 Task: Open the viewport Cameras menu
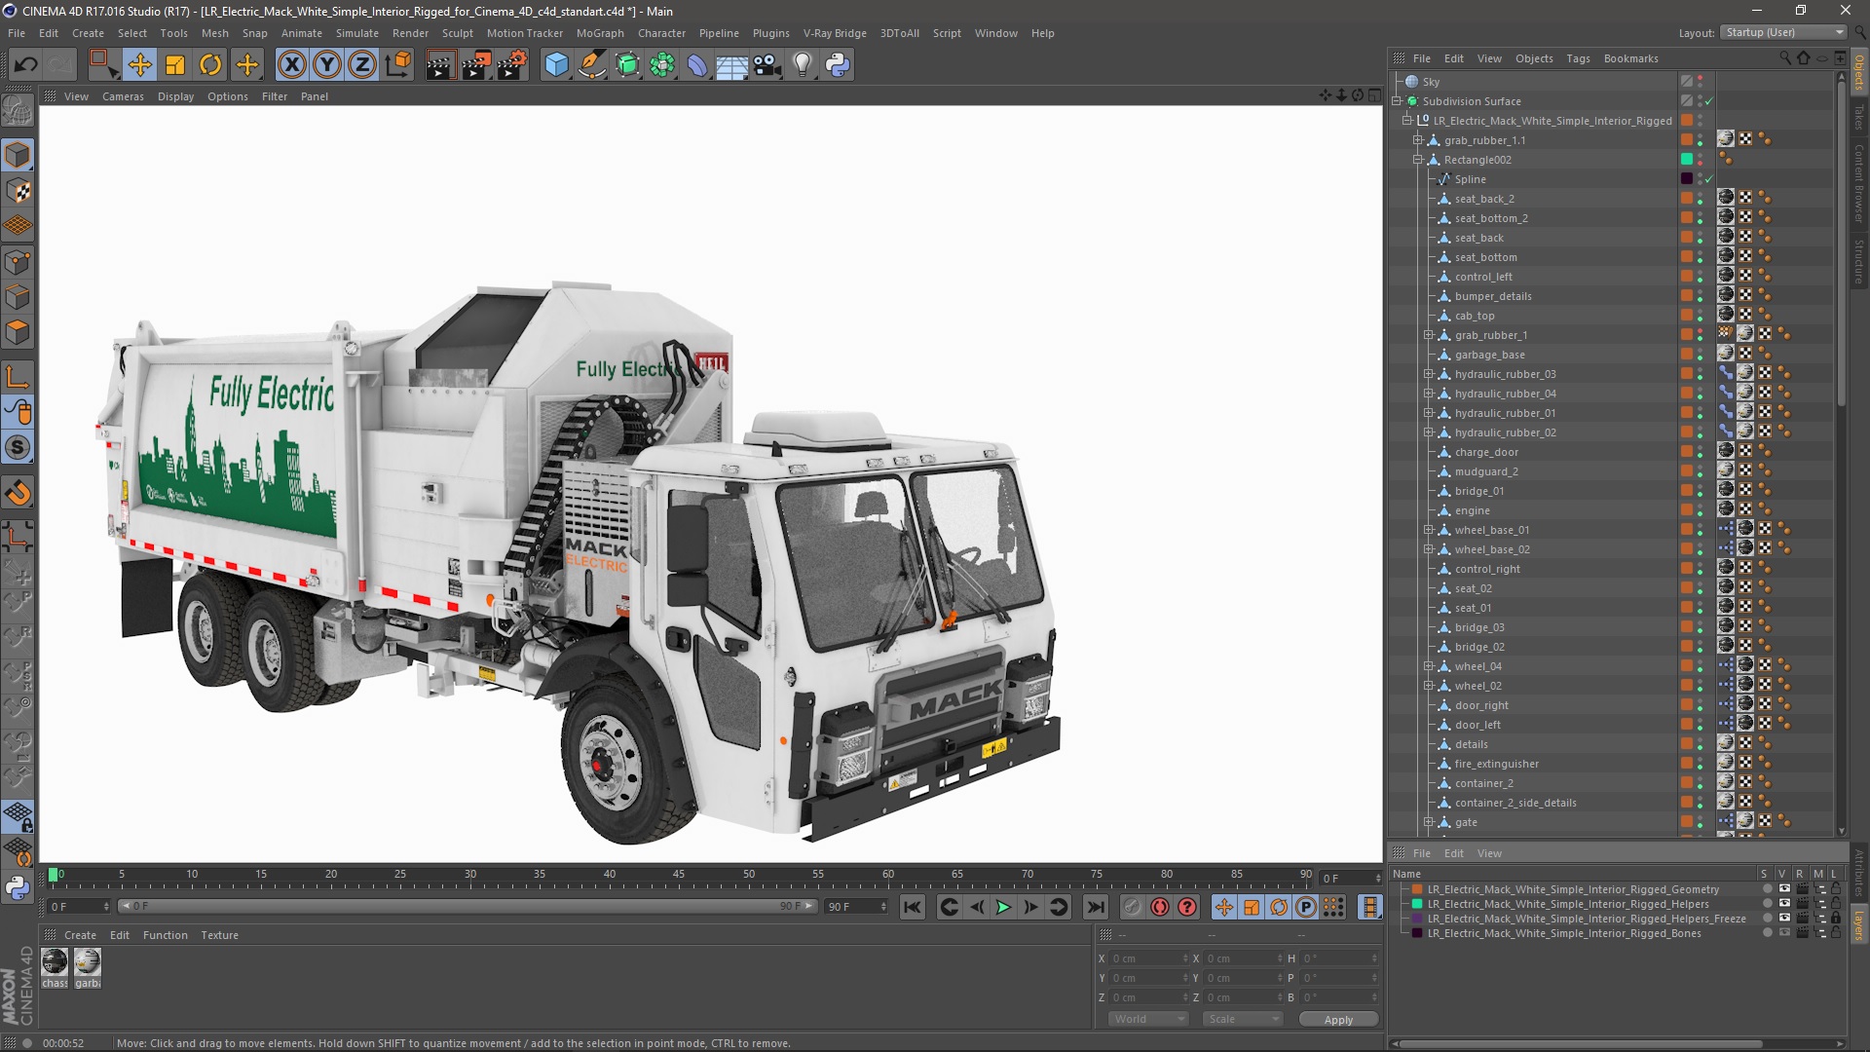coord(123,96)
